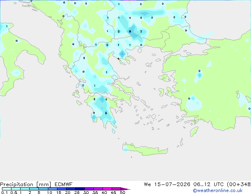The image size is (251, 194).
Task: Click the Precipitation [mm] title label
Action: 25,184
